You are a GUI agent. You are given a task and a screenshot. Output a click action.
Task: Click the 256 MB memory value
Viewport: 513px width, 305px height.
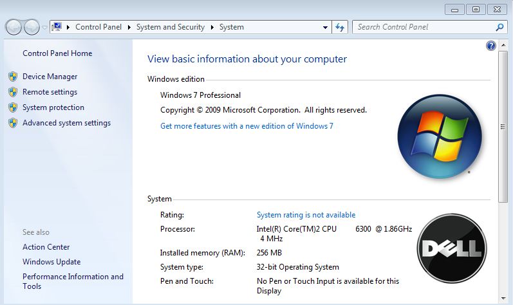269,253
